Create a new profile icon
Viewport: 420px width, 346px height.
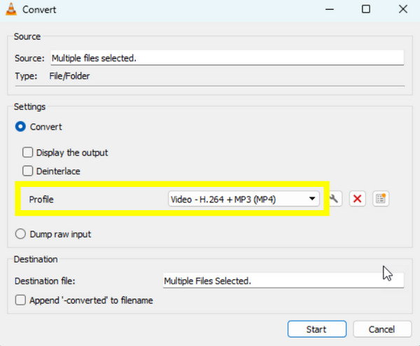pos(381,199)
